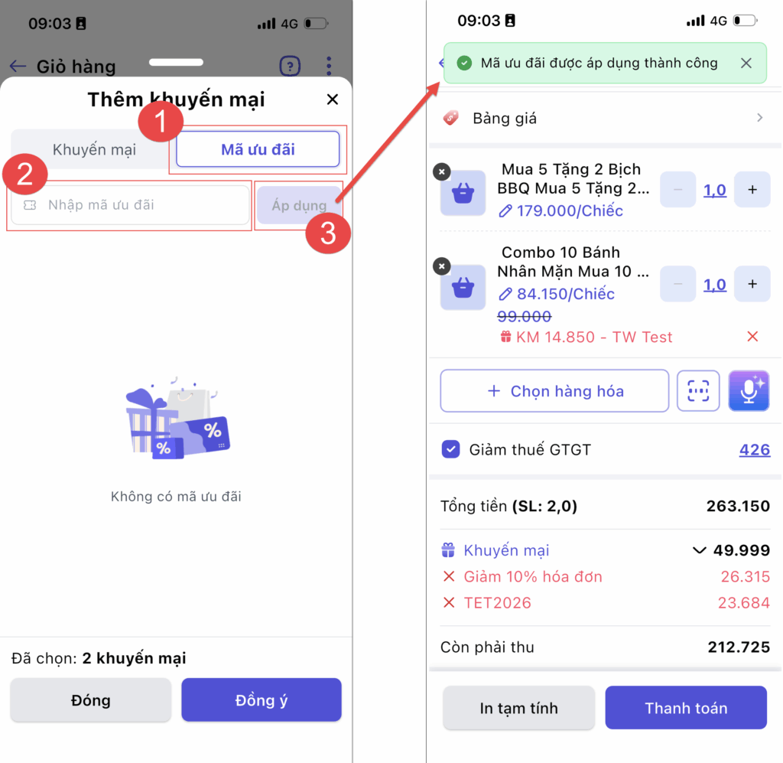Collapse the Khuyến mại discount breakdown

coord(699,550)
